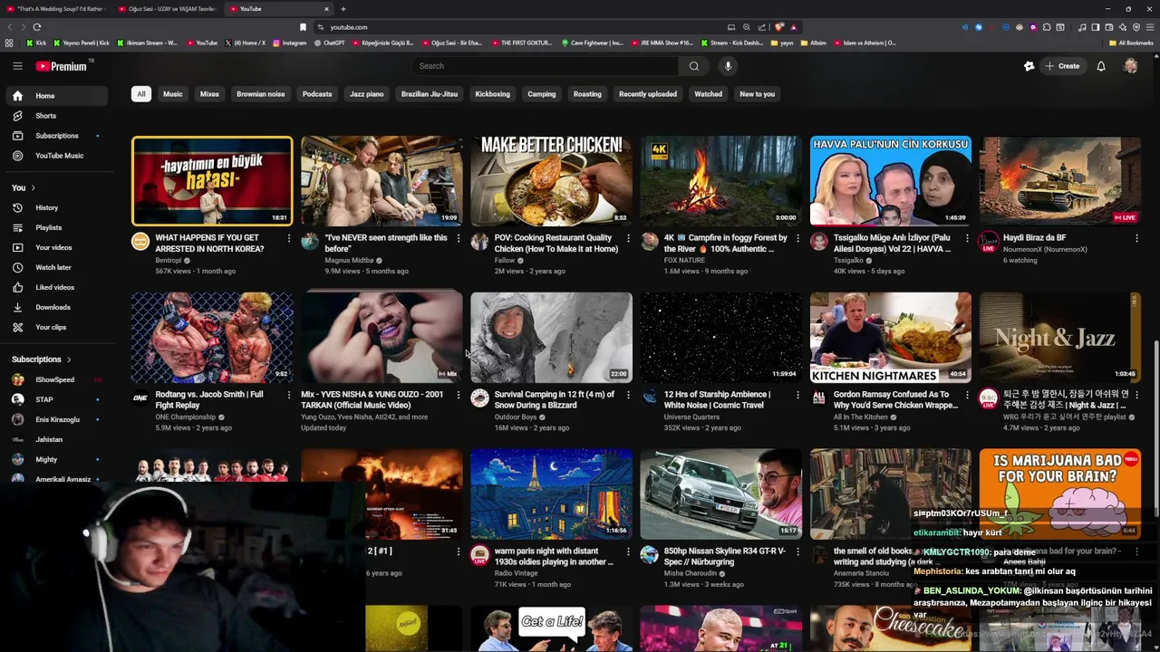The width and height of the screenshot is (1160, 652).
Task: Open options for Survival Camping video
Action: 628,395
